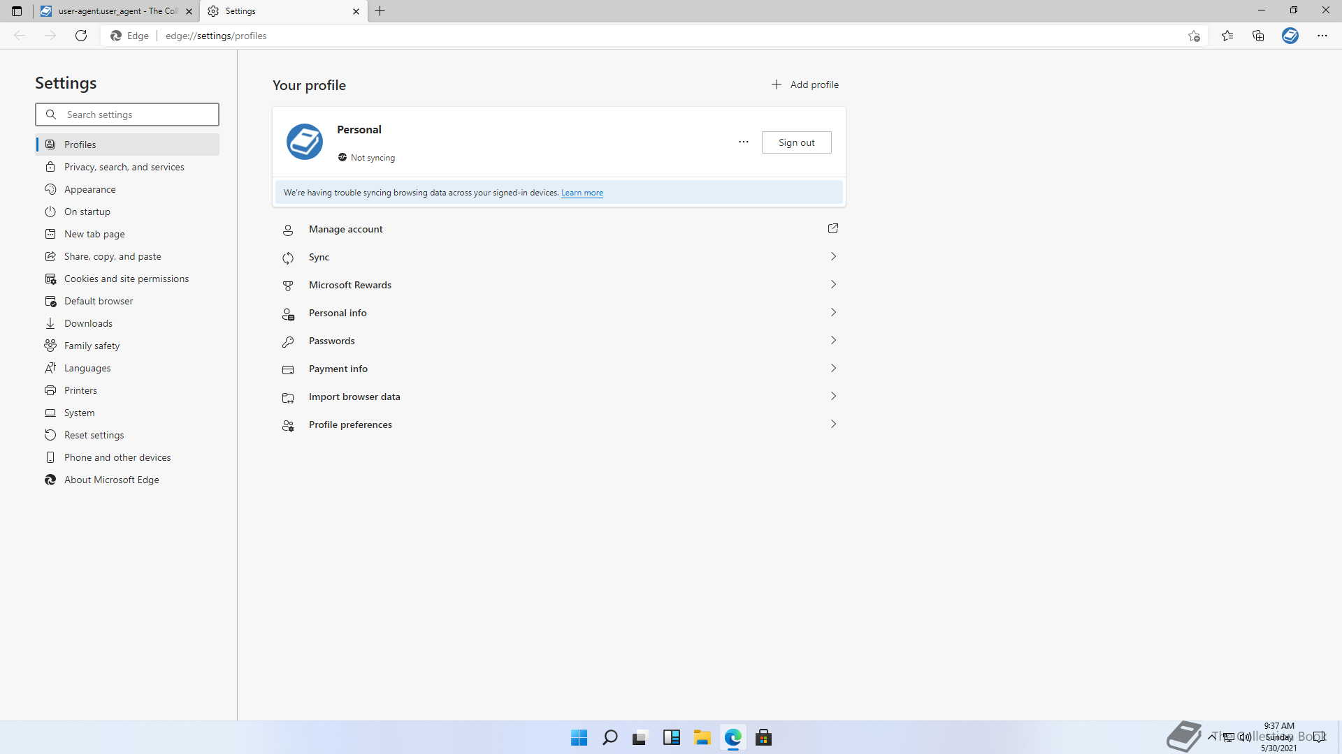Open On startup settings
The width and height of the screenshot is (1342, 754).
point(127,212)
